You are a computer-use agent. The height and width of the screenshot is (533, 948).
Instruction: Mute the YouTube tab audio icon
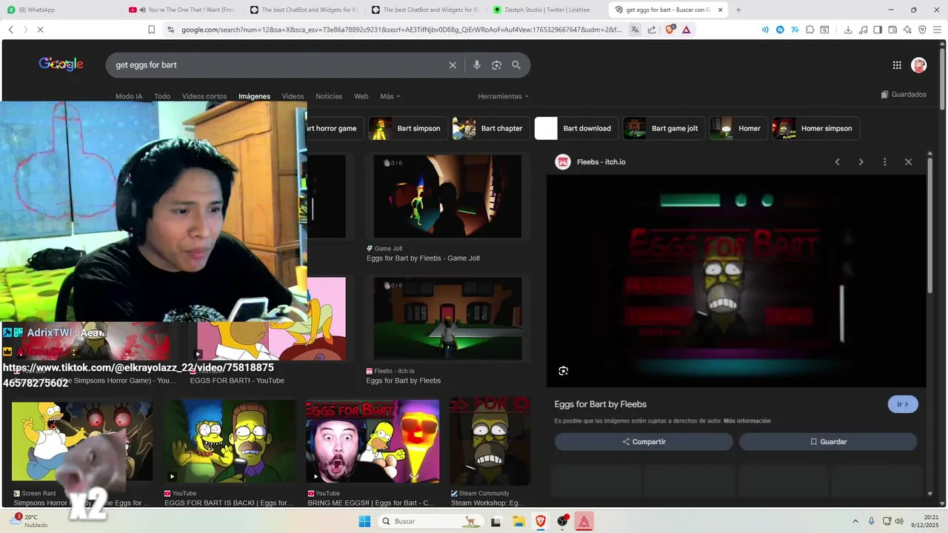click(x=141, y=10)
